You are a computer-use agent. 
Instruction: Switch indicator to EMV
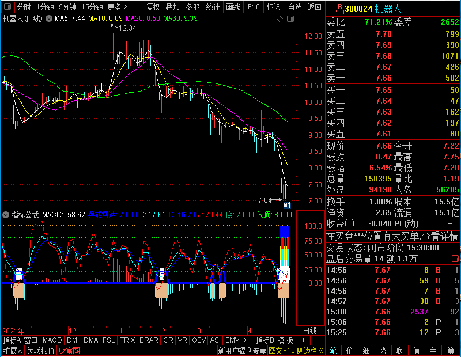coord(232,340)
